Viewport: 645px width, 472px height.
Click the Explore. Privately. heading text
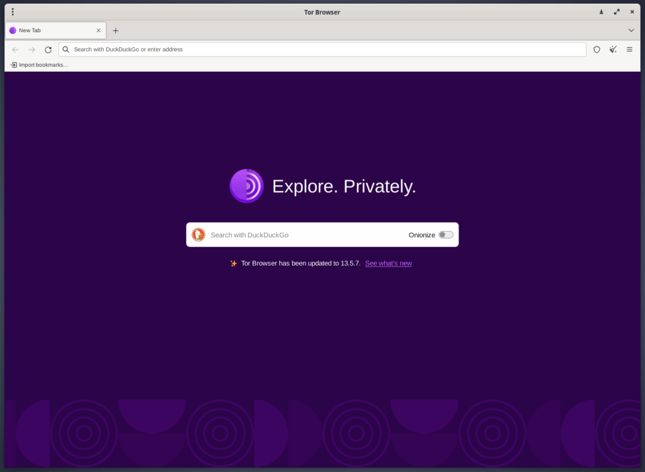344,186
